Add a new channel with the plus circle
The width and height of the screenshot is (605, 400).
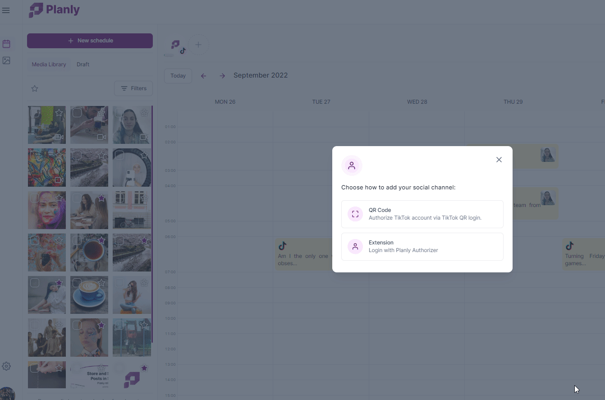198,45
